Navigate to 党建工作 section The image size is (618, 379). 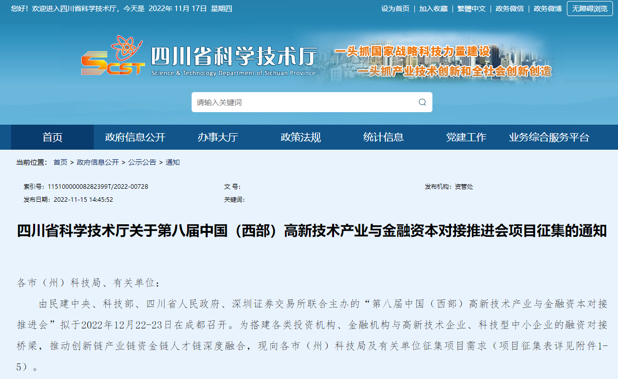click(x=466, y=137)
